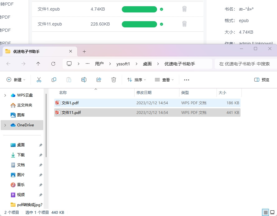277x216 pixels.
Task: Click the Delete trash icon in the toolbar
Action: (x=113, y=80)
